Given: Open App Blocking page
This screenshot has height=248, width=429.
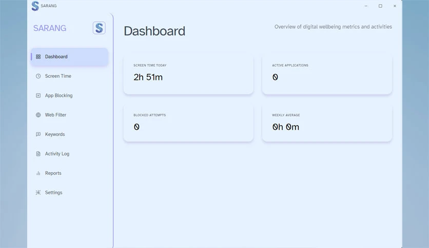Looking at the screenshot, I should 69,96.
